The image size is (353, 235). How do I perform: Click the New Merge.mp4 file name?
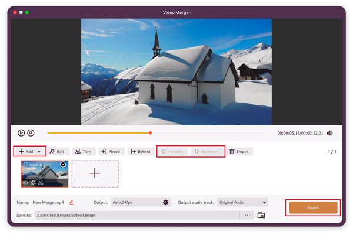[x=48, y=202]
